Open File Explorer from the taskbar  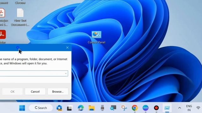(x=92, y=108)
